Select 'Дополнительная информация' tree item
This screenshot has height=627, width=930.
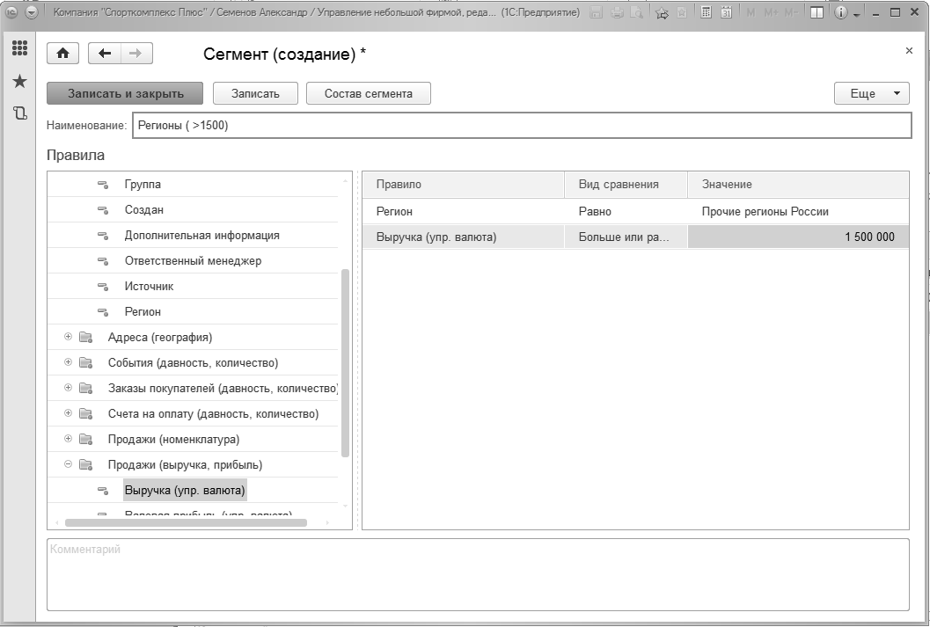201,236
